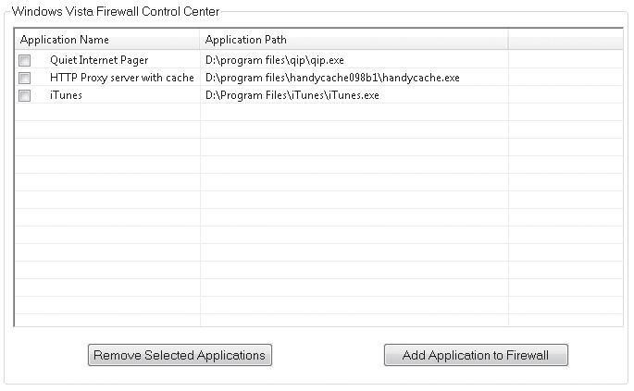Sort by Application Name column header
The image size is (634, 391).
coord(107,40)
